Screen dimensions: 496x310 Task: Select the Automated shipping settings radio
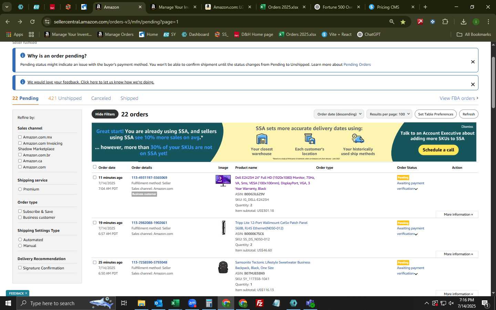pyautogui.click(x=20, y=240)
